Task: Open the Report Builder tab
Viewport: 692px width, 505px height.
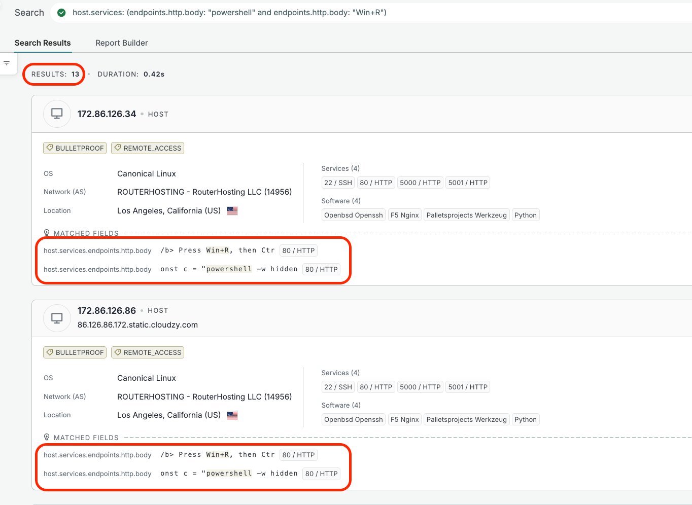Action: pos(122,43)
